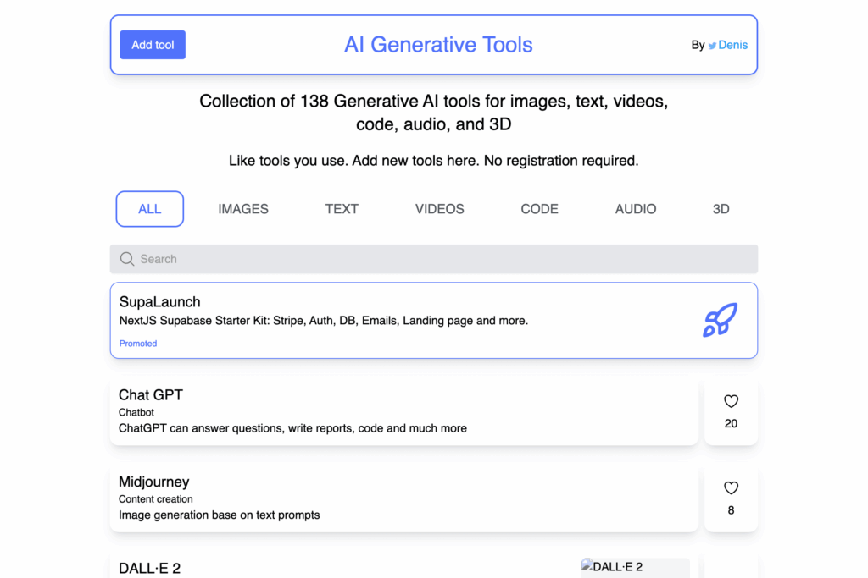The width and height of the screenshot is (868, 578).
Task: Click the Twitter bird icon beside Denis
Action: click(x=713, y=46)
